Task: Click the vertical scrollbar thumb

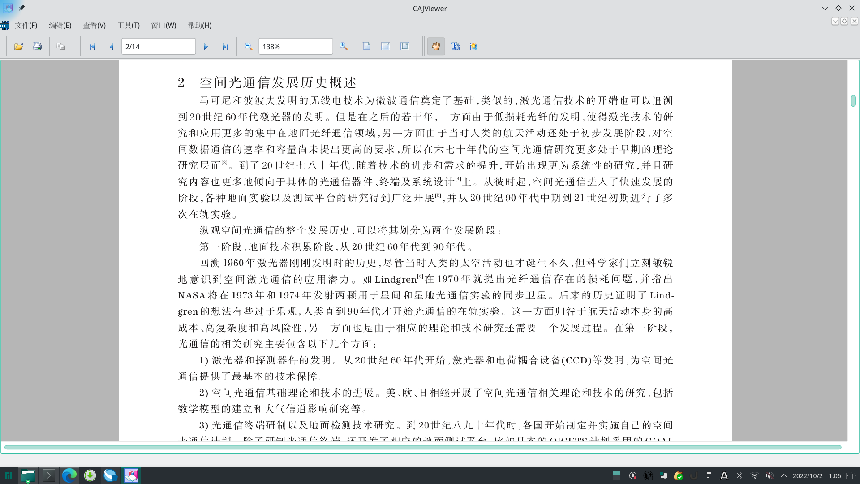Action: tap(853, 101)
